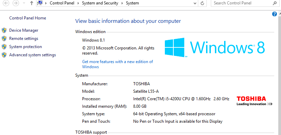Screen dimensions: 281x135
Task: Click shield icon beside Advanced system settings
Action: [x=4, y=55]
